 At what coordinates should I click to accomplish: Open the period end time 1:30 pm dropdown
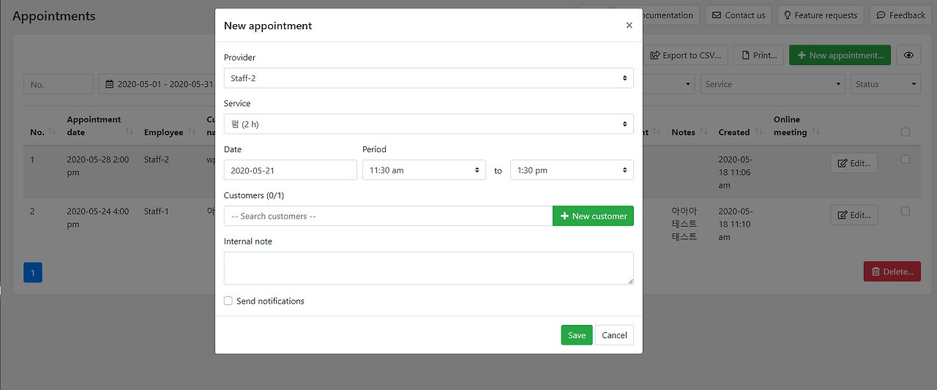(572, 170)
